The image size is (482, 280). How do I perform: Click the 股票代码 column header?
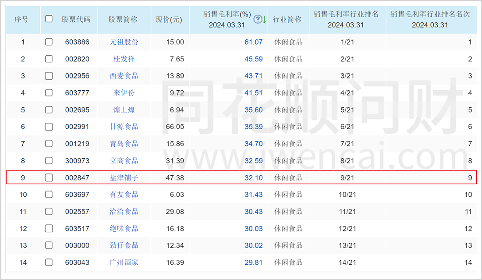pyautogui.click(x=76, y=20)
